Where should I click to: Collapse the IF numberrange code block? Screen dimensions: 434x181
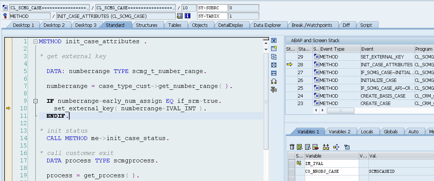coord(35,101)
